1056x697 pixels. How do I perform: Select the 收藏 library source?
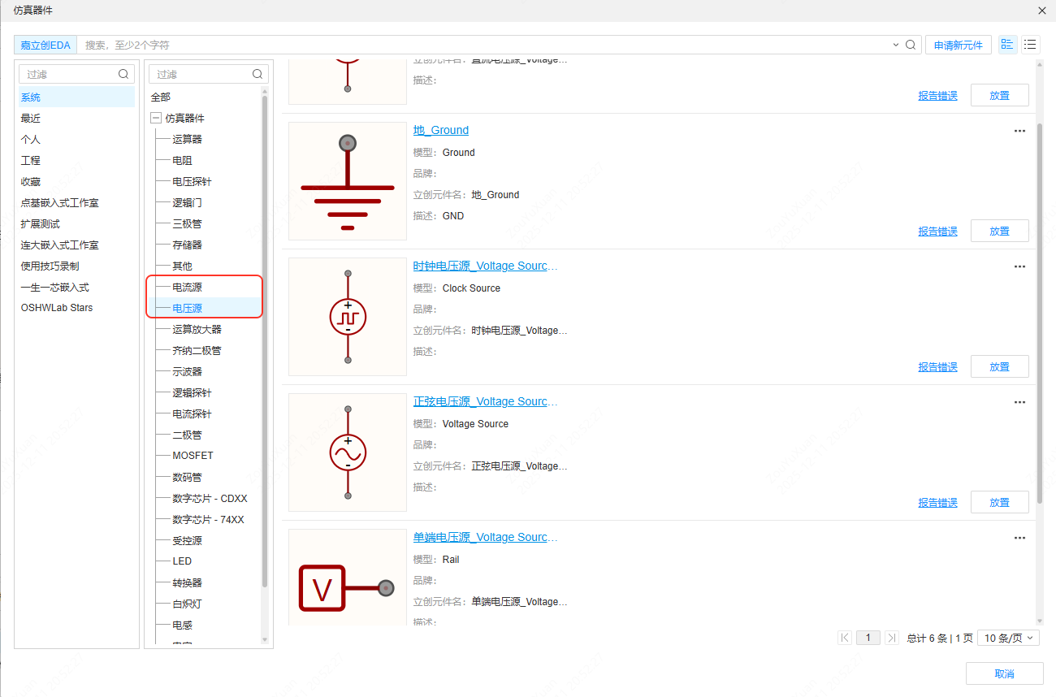pos(30,181)
